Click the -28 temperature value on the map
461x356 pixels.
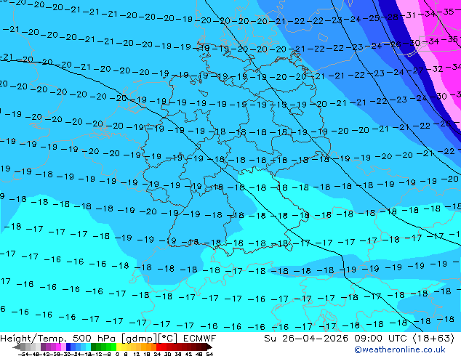click(x=390, y=17)
